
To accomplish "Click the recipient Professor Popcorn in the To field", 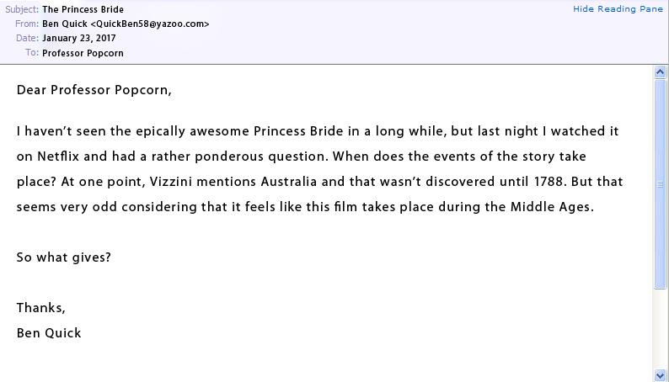I will [x=83, y=53].
